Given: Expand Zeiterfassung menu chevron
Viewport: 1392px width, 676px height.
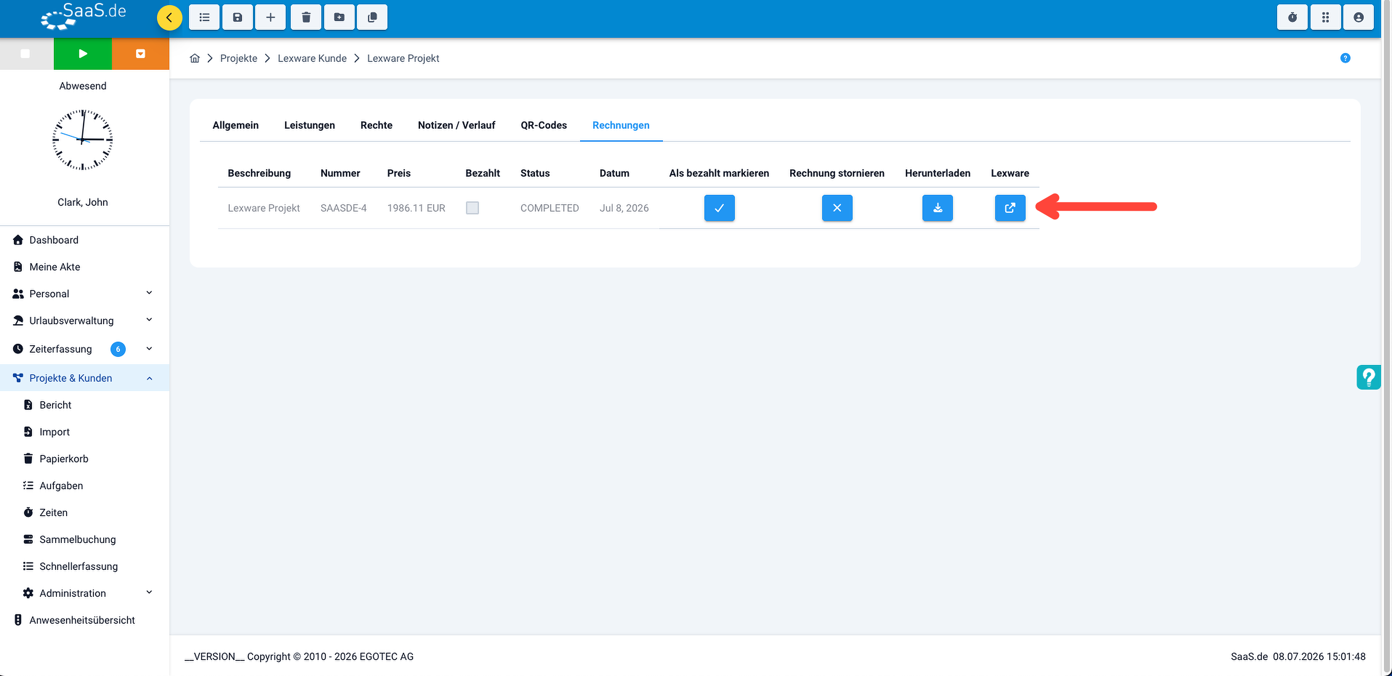Looking at the screenshot, I should (150, 349).
